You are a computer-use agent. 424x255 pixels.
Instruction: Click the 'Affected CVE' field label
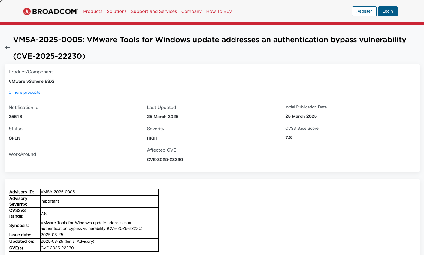click(162, 150)
